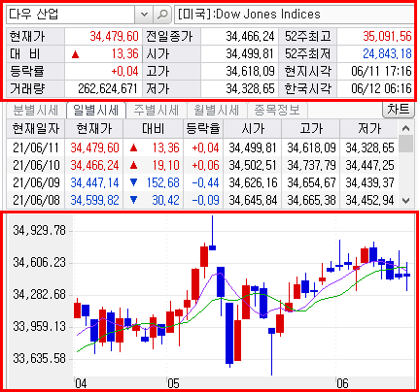419x392 pixels.
Task: Click the 05 month marker on chart axis
Action: pos(173,383)
